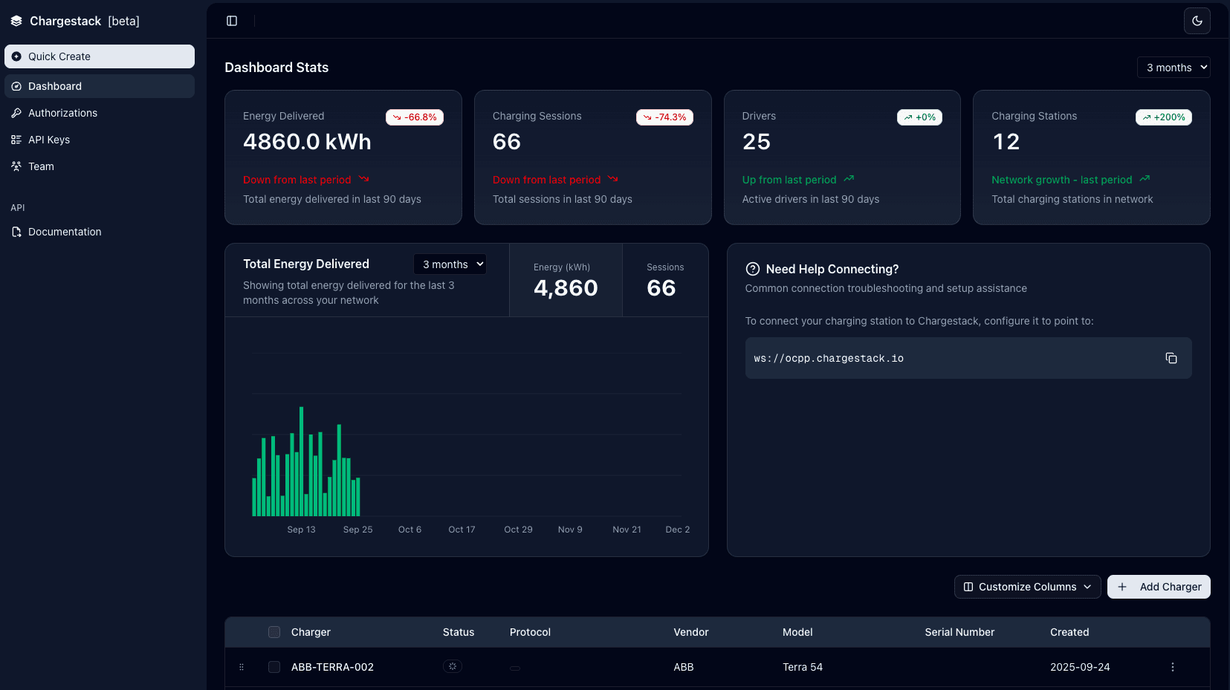The width and height of the screenshot is (1230, 690).
Task: Click the Protocol column header
Action: pos(530,632)
